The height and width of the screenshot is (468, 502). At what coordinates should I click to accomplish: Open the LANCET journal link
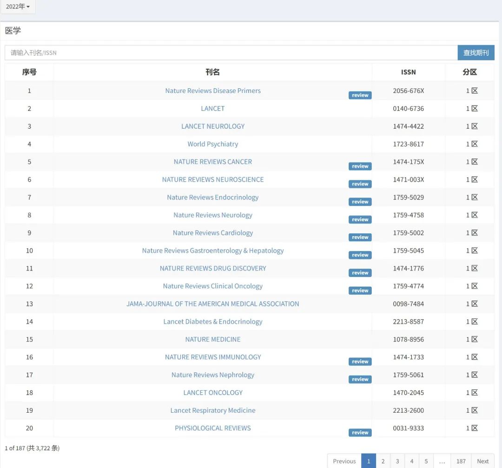pyautogui.click(x=212, y=108)
